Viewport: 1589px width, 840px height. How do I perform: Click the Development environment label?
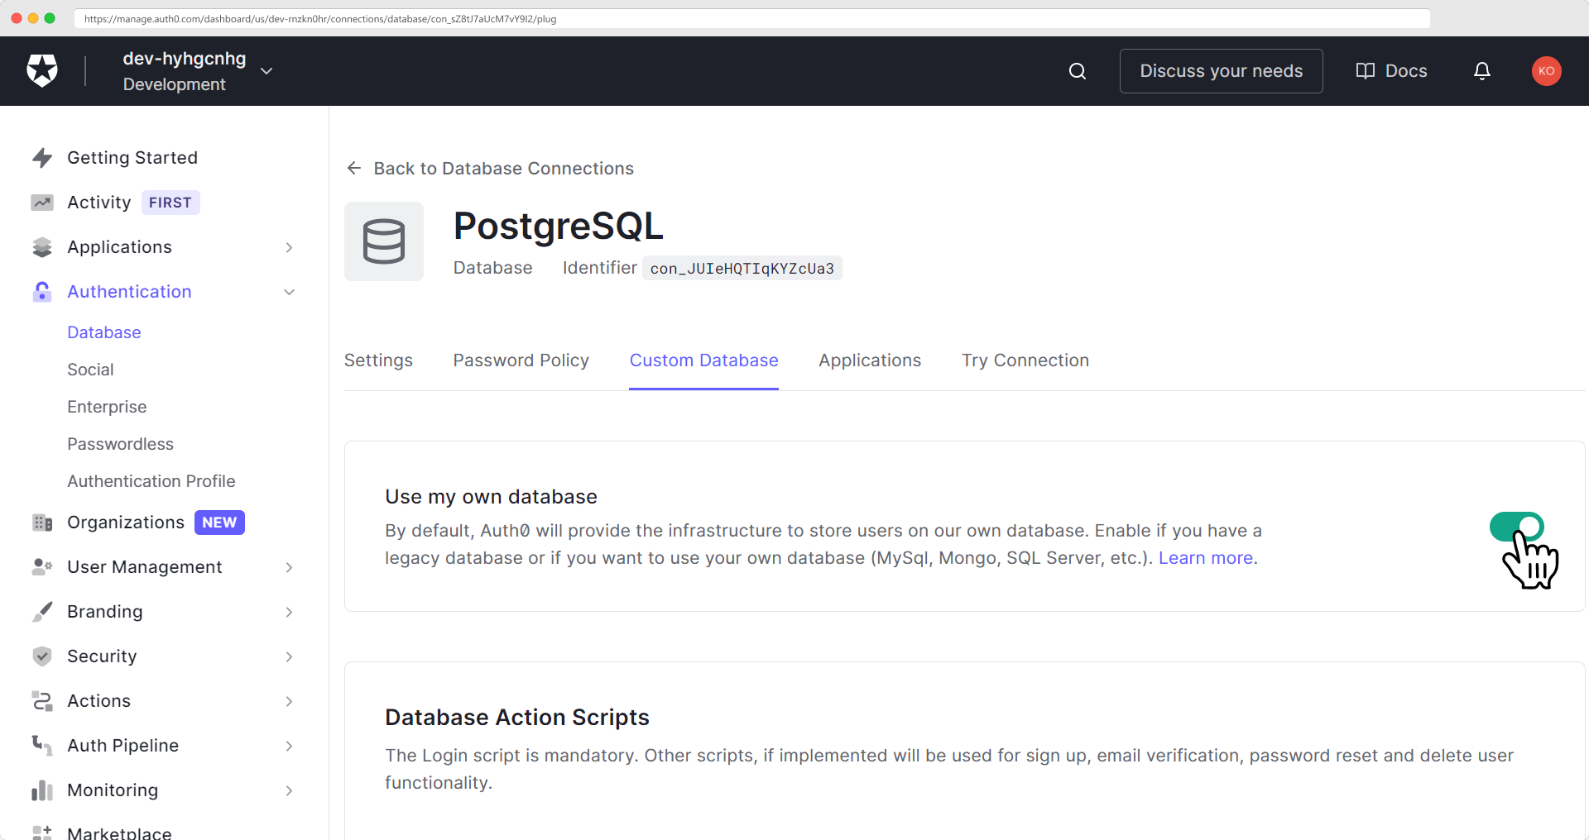pyautogui.click(x=174, y=84)
